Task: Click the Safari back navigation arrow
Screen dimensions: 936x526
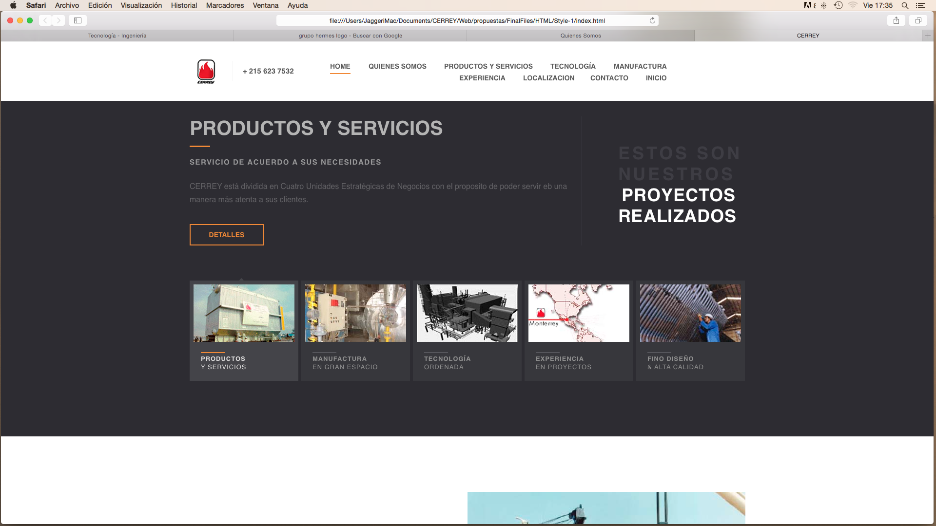Action: [x=45, y=20]
